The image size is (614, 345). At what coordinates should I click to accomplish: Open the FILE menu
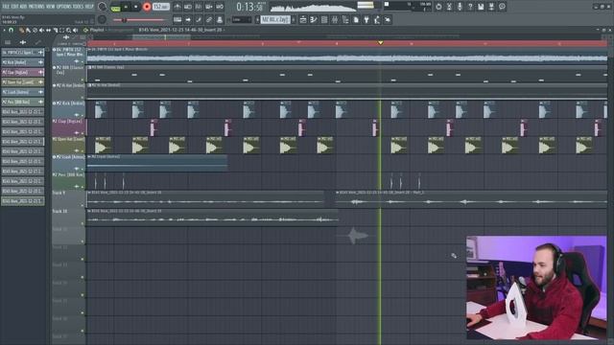pos(6,7)
